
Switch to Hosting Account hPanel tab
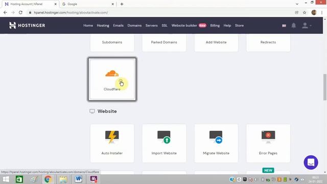tap(30, 4)
